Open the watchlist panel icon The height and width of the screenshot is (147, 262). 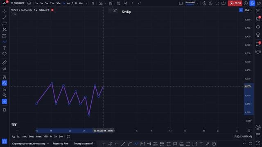(258, 11)
